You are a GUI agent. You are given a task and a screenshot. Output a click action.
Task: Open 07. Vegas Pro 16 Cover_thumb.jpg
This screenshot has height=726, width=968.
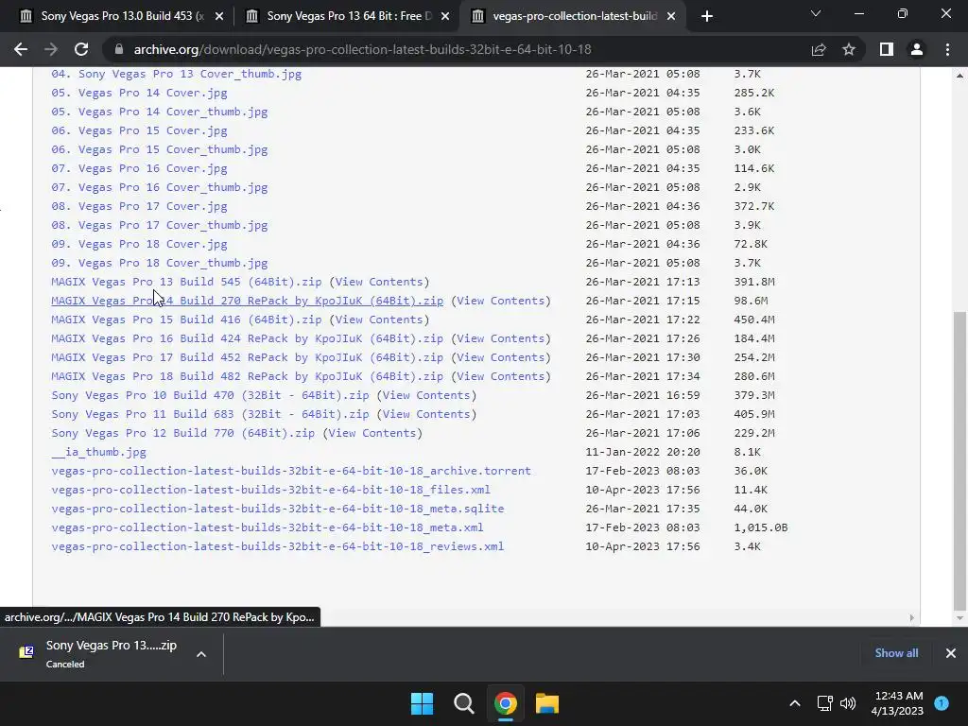159,187
